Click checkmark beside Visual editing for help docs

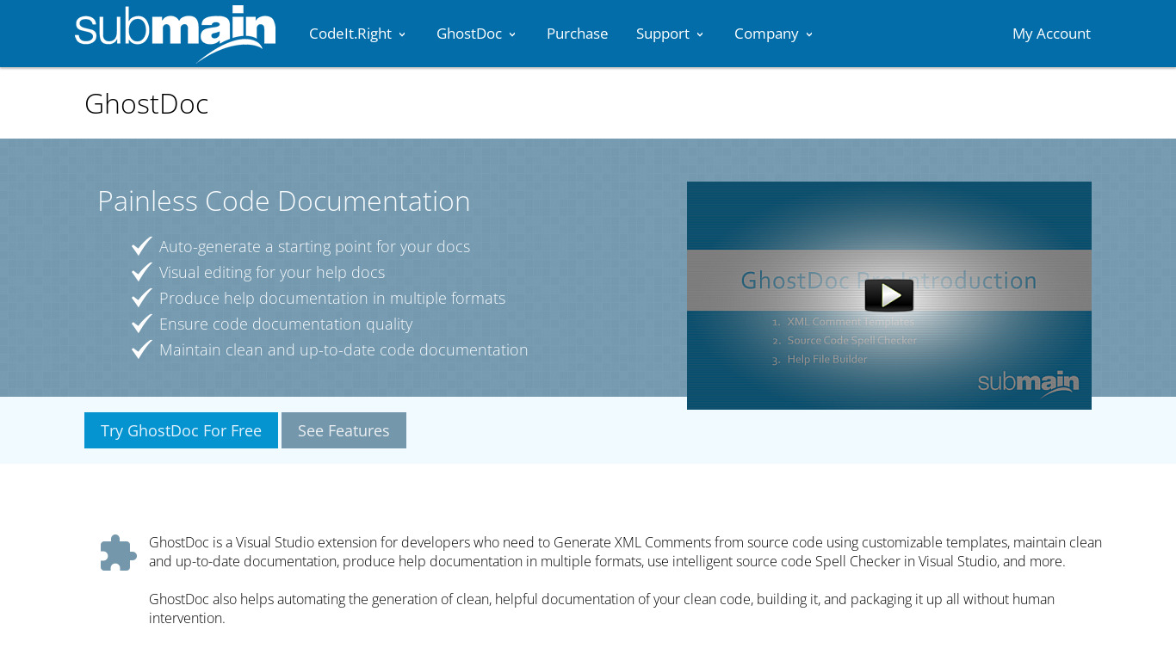142,272
